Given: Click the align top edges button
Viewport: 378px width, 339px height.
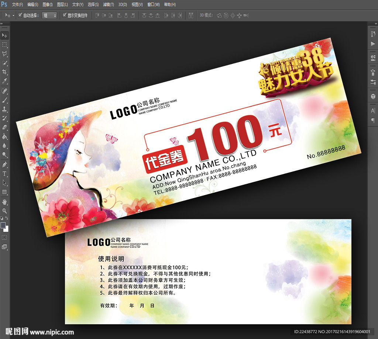Looking at the screenshot, I should point(97,15).
